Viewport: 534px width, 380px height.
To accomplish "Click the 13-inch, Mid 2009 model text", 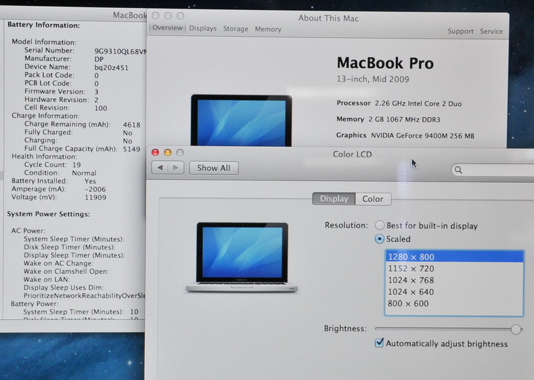I will pos(373,79).
